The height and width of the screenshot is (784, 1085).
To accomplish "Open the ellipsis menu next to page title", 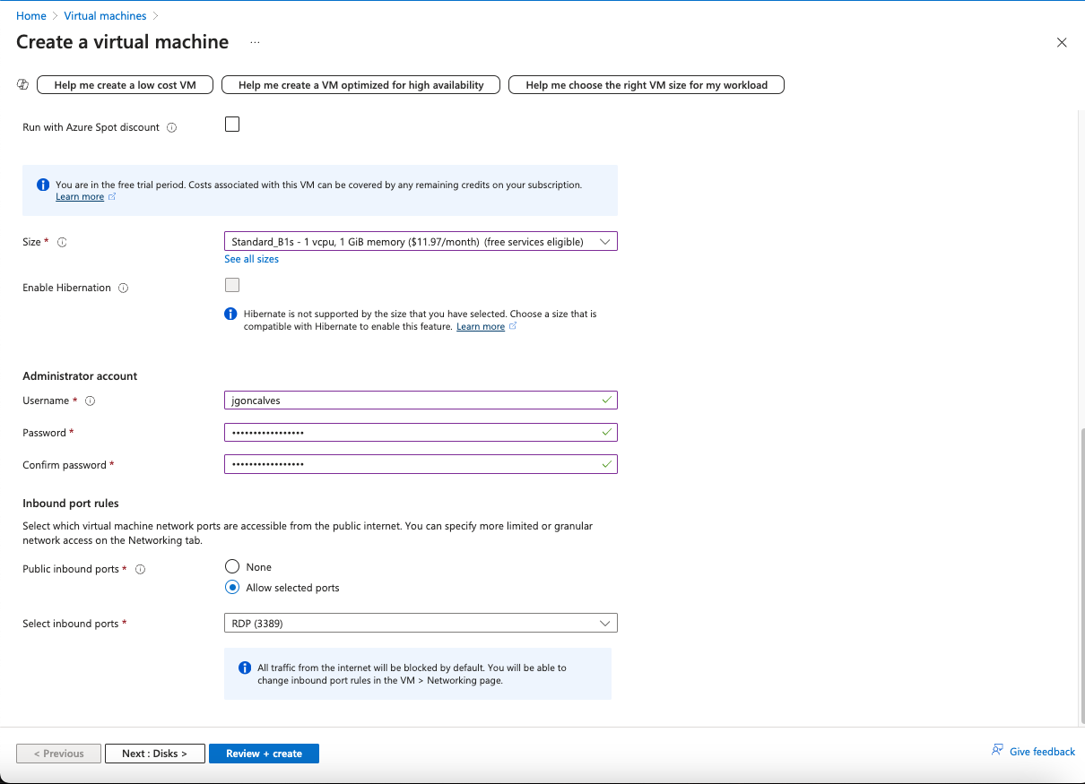I will coord(255,42).
